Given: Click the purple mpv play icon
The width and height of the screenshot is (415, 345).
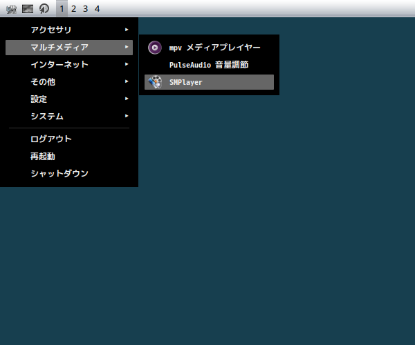Looking at the screenshot, I should [x=155, y=48].
